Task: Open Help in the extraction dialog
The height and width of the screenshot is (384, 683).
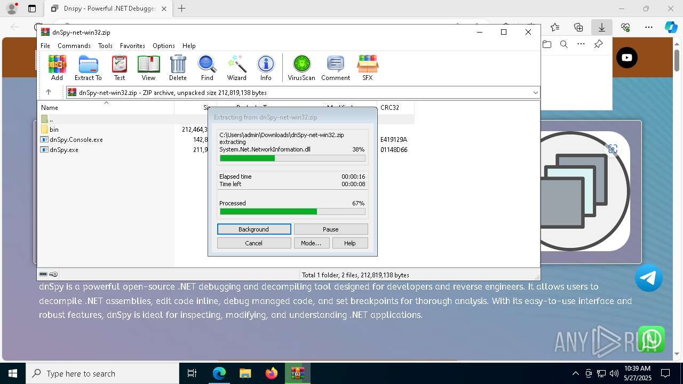Action: click(350, 243)
